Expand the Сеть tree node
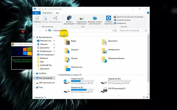Screen dimensions: 177x110 34,87
